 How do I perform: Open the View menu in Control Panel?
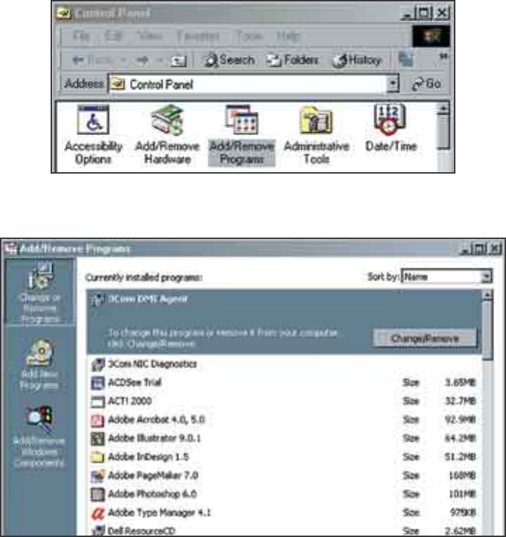150,36
